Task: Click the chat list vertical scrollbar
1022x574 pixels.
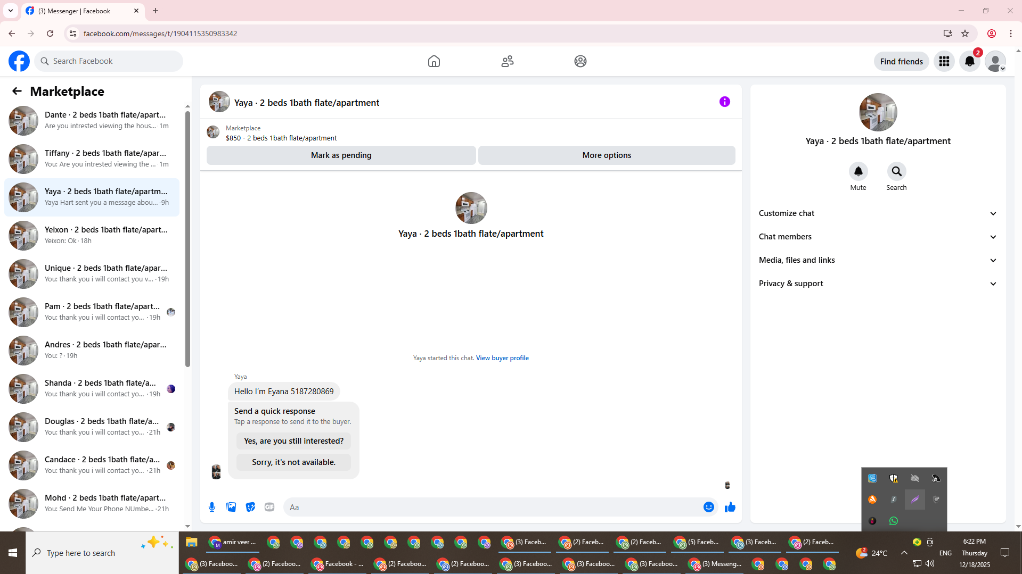Action: [187, 239]
